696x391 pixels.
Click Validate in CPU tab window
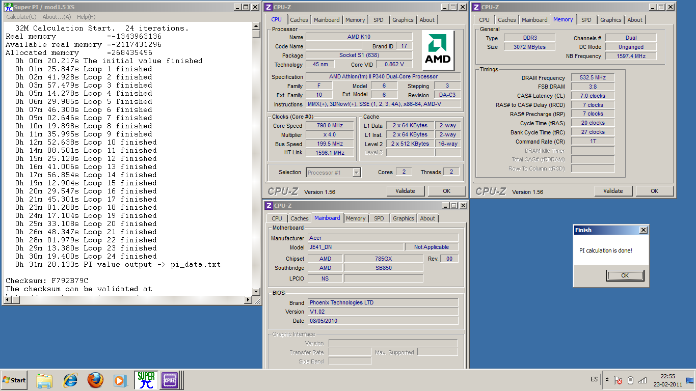pos(405,191)
